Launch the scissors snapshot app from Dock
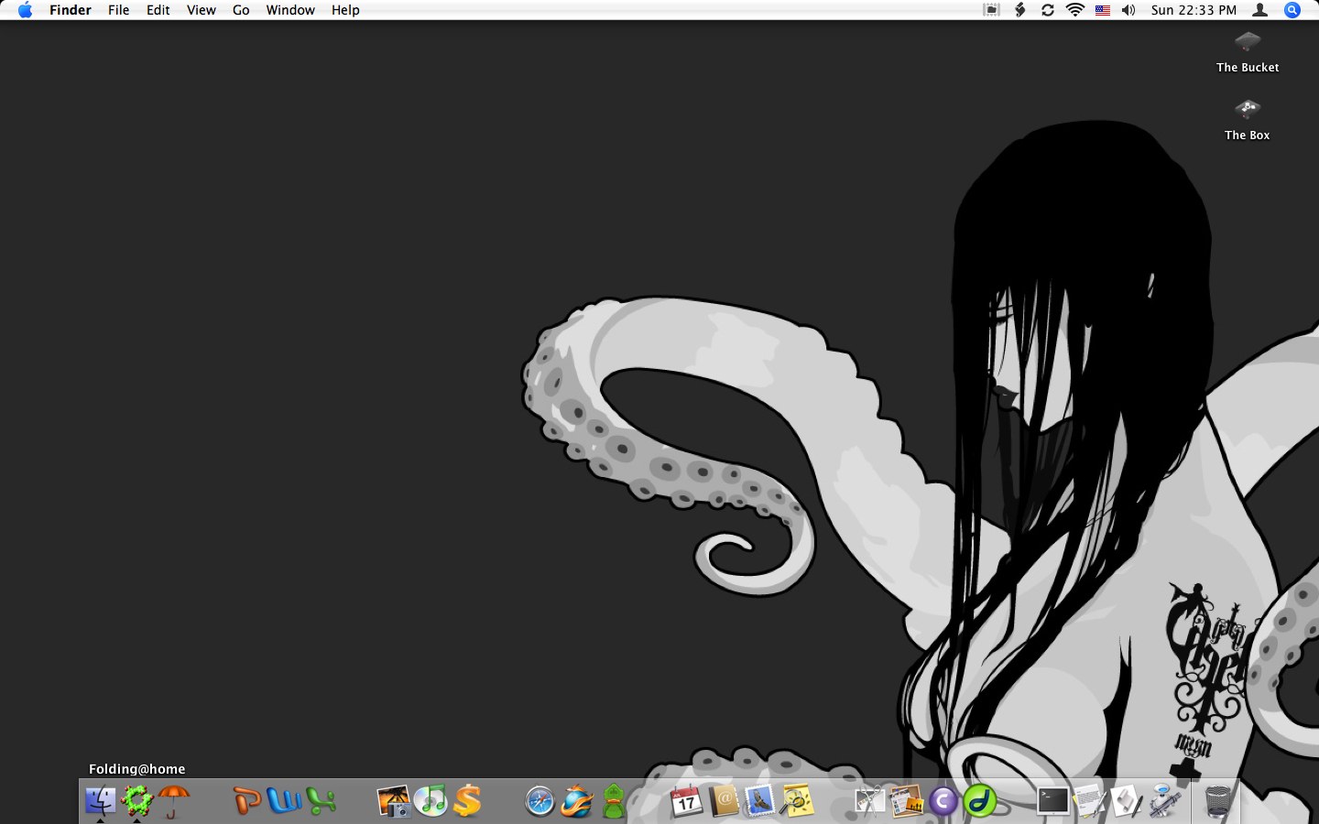 pyautogui.click(x=870, y=802)
